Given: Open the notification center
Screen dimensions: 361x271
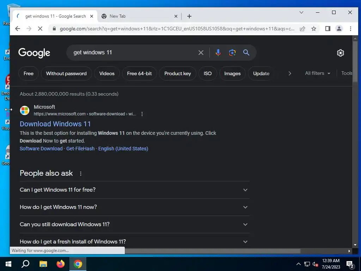Looking at the screenshot, I should click(350, 264).
